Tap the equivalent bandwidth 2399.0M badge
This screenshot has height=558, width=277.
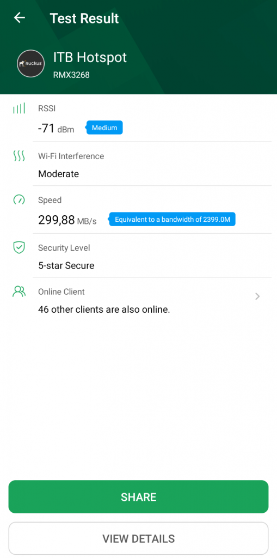pyautogui.click(x=173, y=219)
